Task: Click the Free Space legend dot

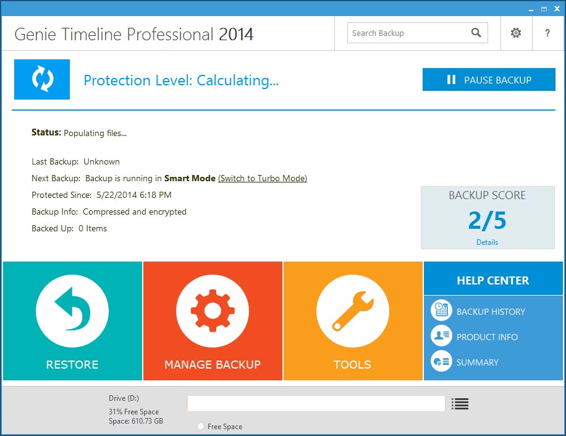Action: [x=201, y=426]
